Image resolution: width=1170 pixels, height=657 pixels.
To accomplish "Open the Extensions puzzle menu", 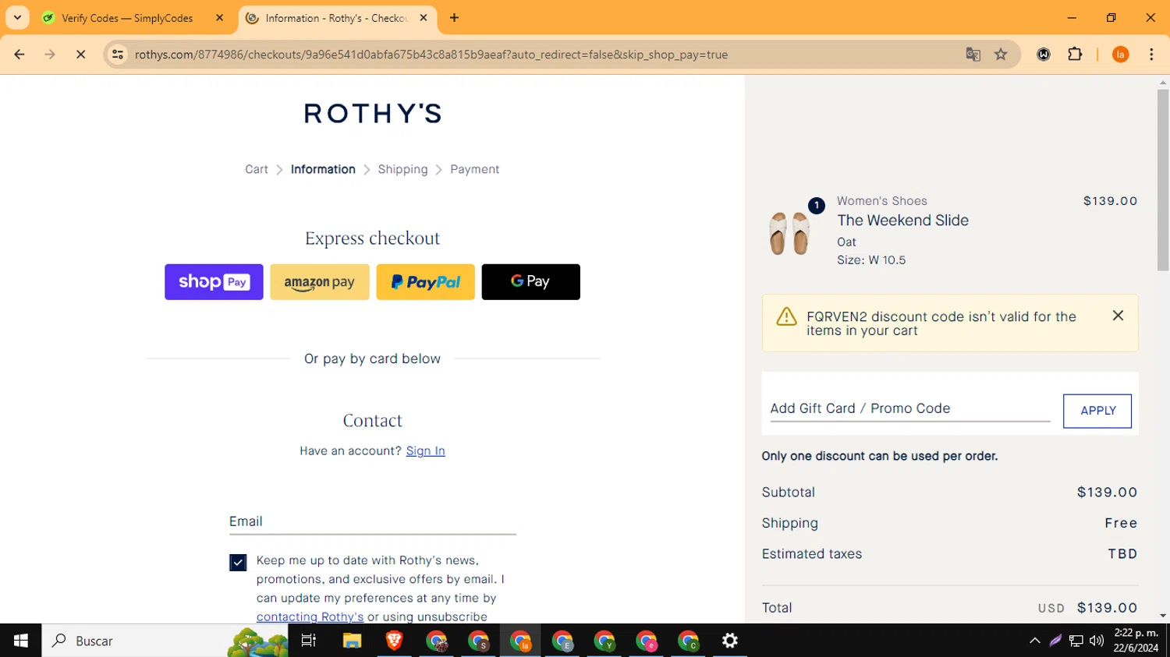I will 1075,55.
